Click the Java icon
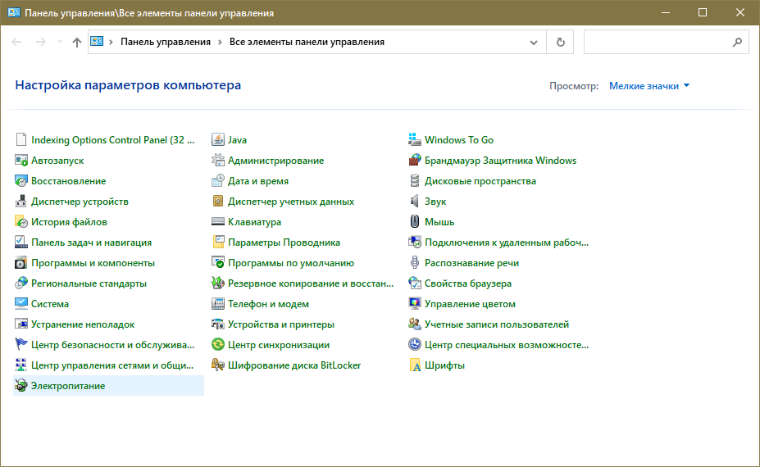This screenshot has width=760, height=467. [x=218, y=140]
